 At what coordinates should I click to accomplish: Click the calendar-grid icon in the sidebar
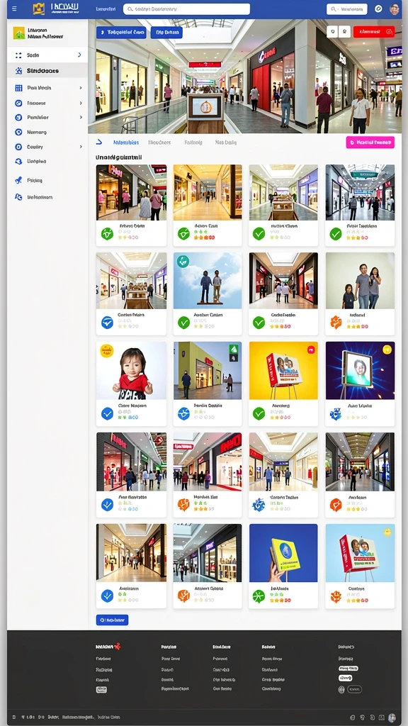tap(18, 87)
